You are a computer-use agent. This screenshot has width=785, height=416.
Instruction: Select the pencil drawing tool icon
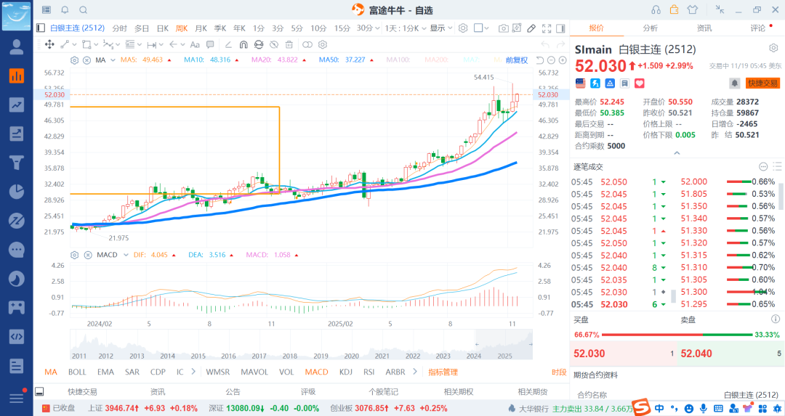531,28
